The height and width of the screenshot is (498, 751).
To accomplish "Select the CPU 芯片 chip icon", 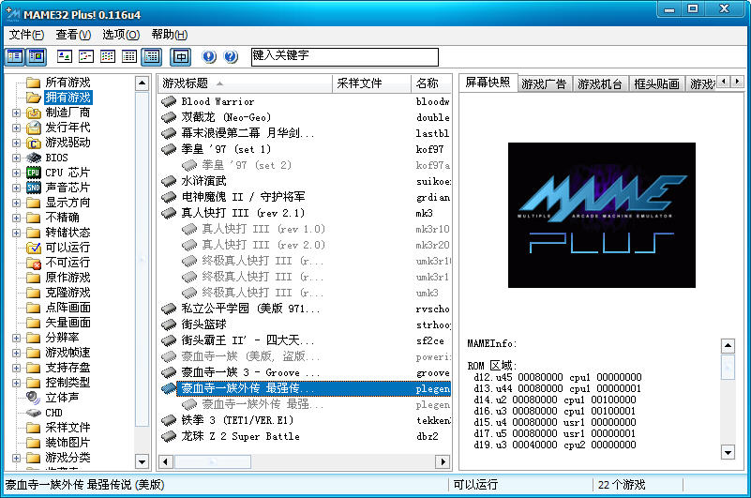I will (34, 173).
